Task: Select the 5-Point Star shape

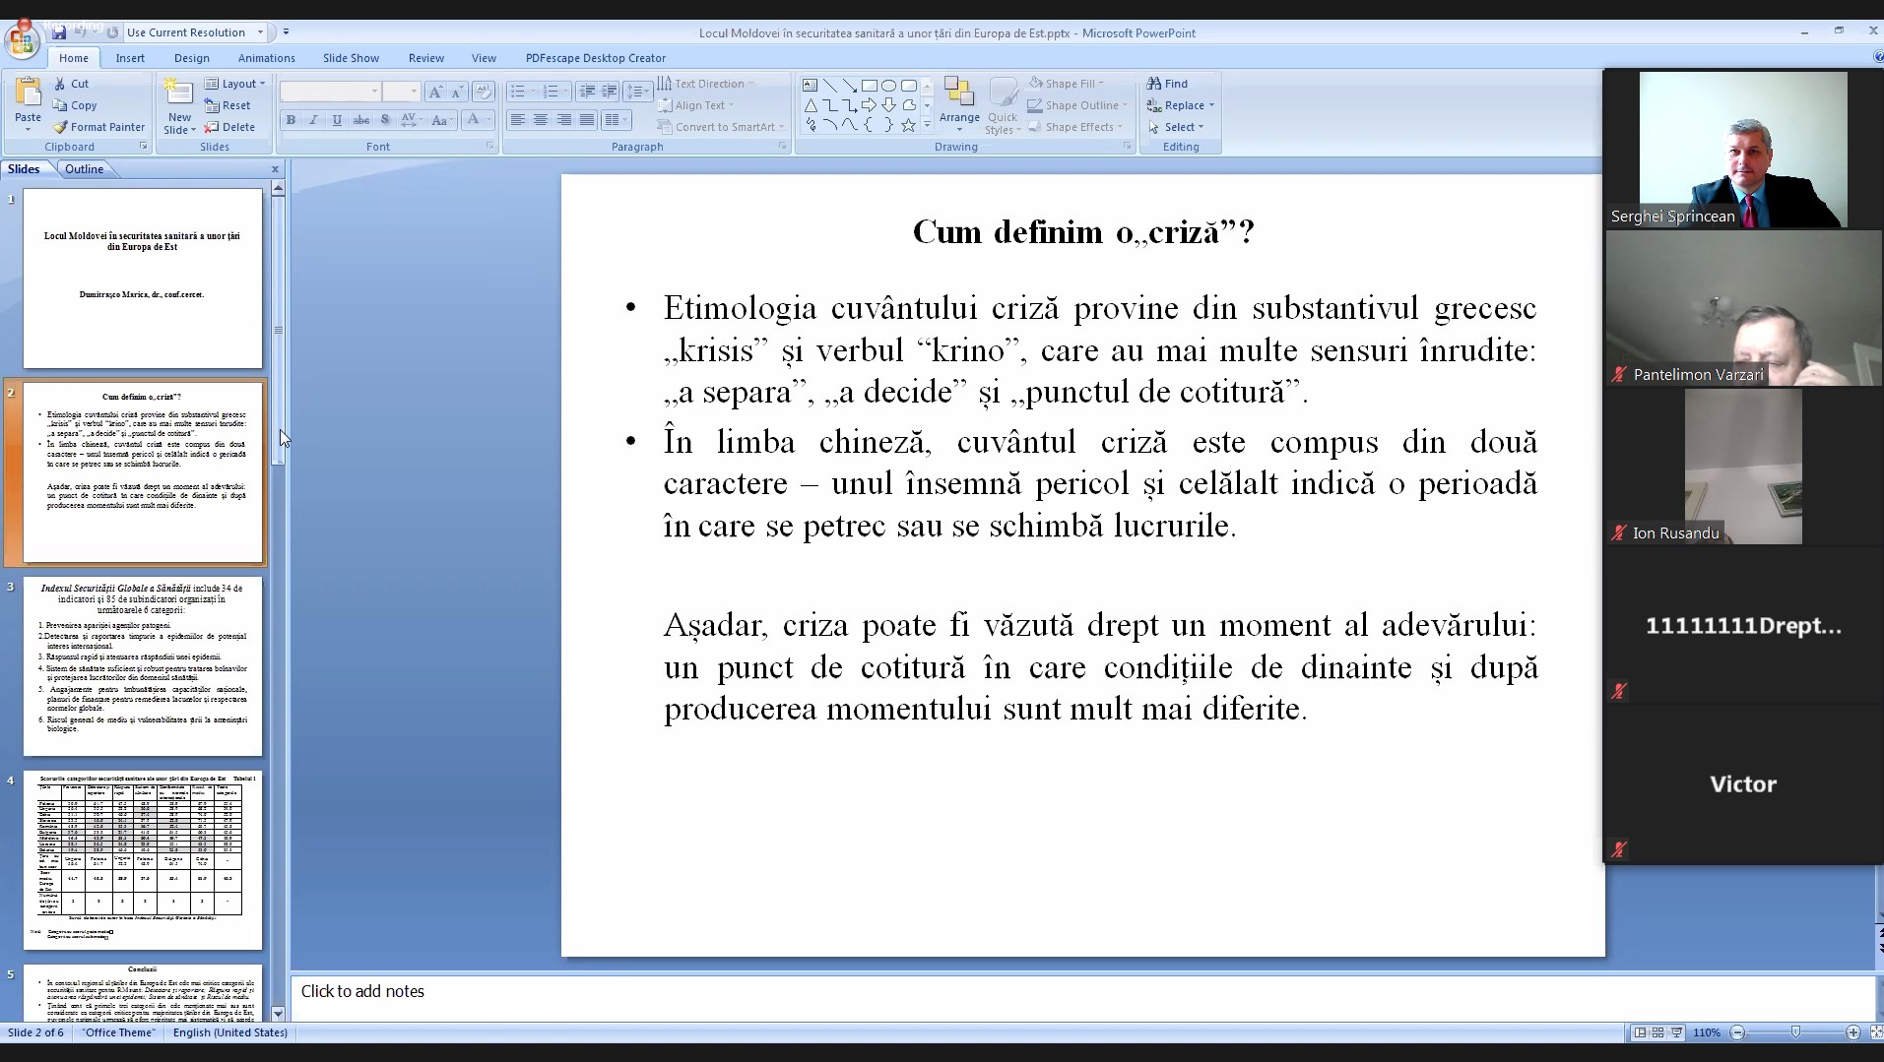Action: pyautogui.click(x=908, y=125)
